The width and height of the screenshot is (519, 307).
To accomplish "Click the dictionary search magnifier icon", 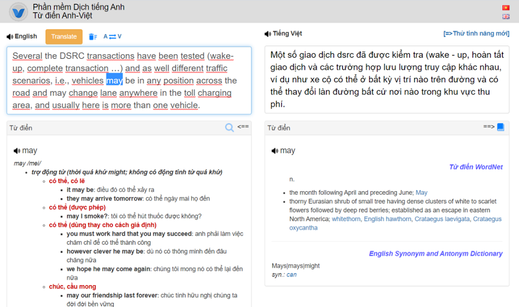I will tap(230, 127).
